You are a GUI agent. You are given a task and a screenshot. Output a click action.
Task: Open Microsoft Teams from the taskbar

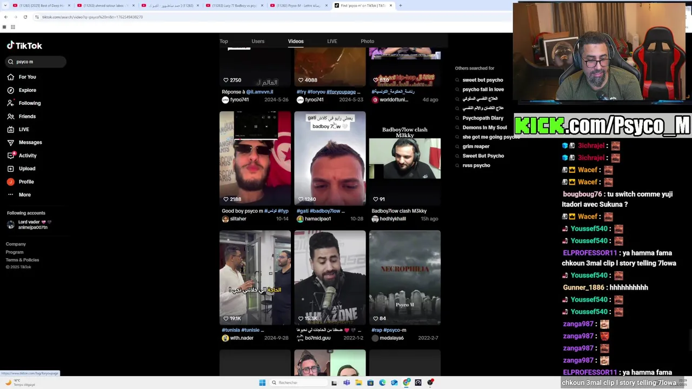(347, 383)
